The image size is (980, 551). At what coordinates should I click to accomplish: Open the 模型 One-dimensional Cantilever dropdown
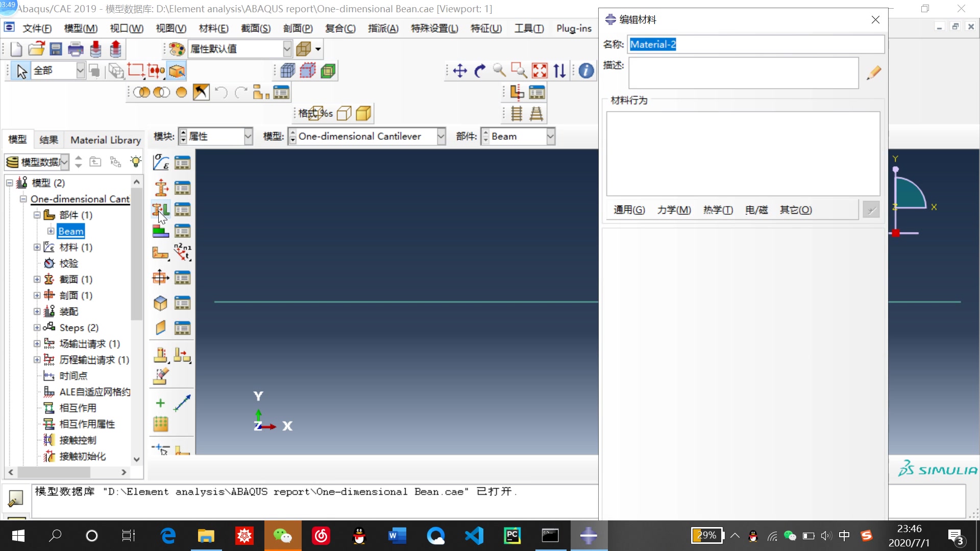(x=441, y=136)
